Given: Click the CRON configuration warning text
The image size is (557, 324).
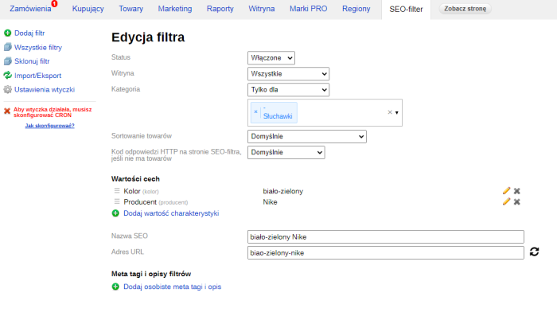Looking at the screenshot, I should (x=53, y=112).
